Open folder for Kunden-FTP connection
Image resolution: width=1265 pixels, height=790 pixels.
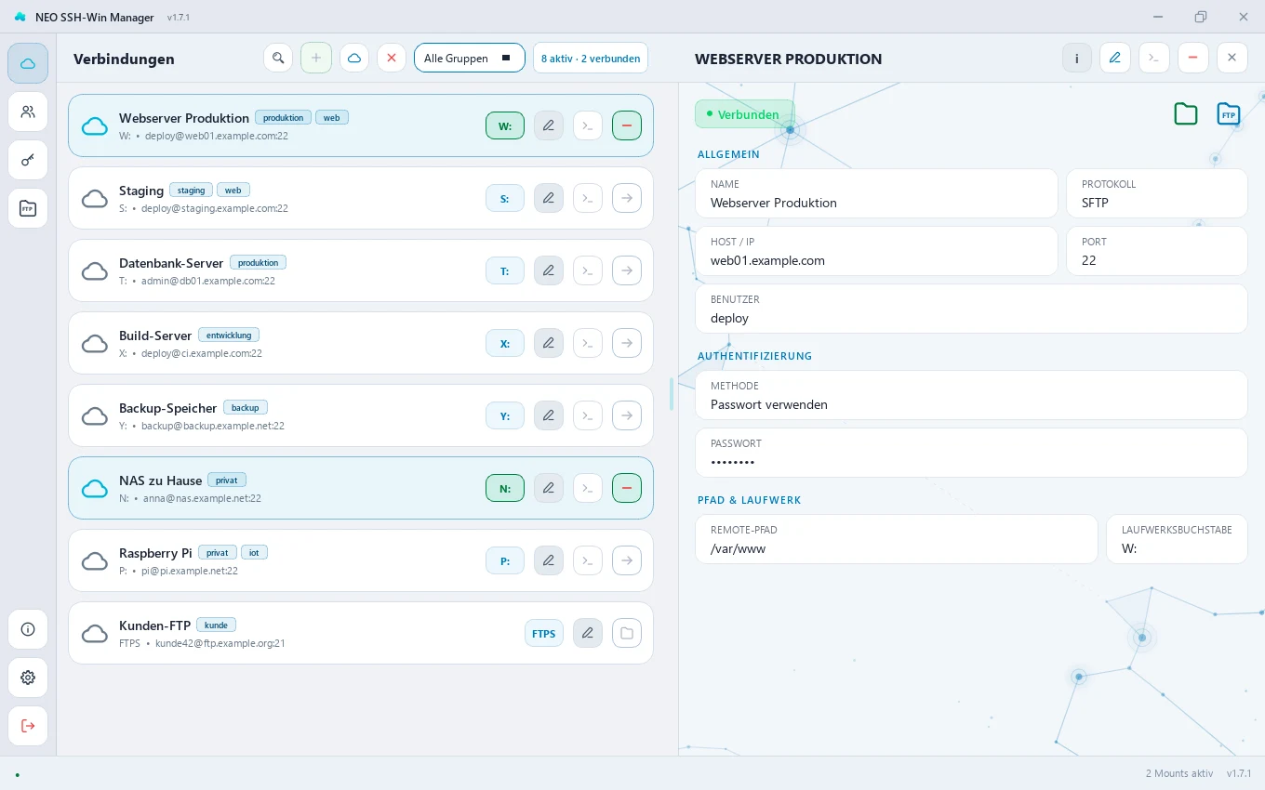627,633
